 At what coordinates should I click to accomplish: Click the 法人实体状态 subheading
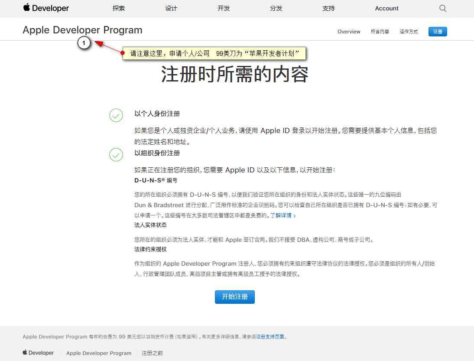tap(150, 225)
